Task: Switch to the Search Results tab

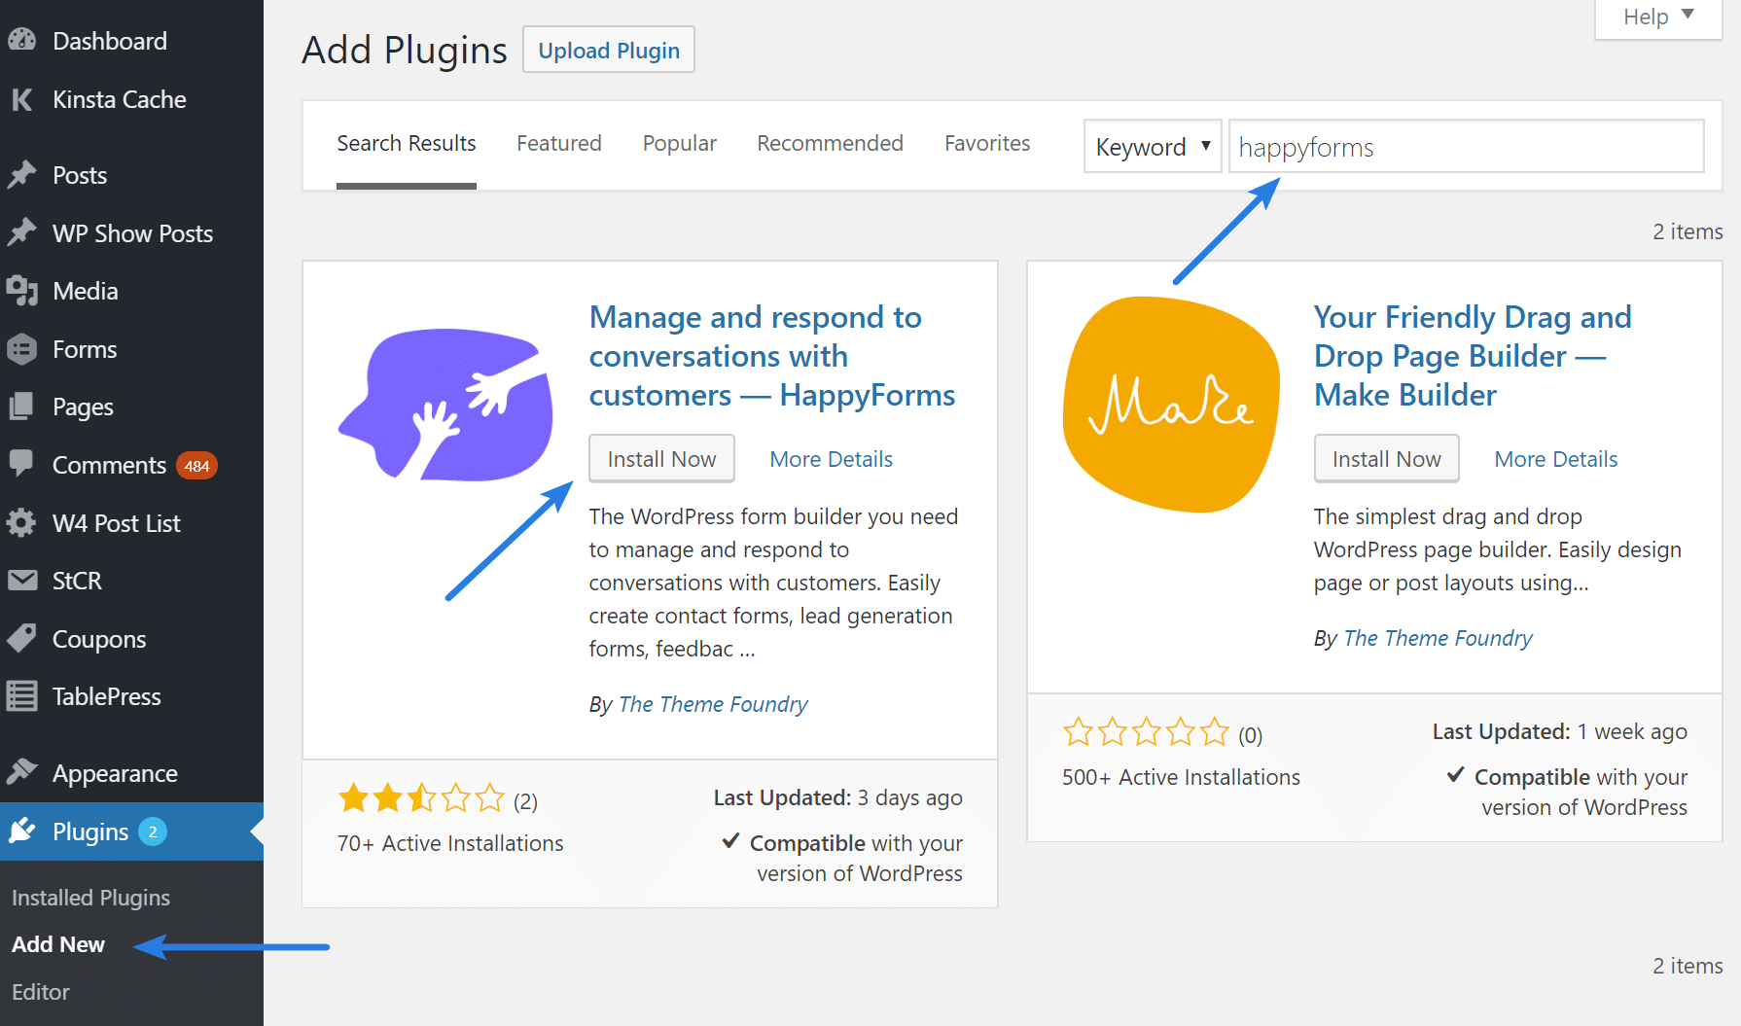Action: (407, 144)
